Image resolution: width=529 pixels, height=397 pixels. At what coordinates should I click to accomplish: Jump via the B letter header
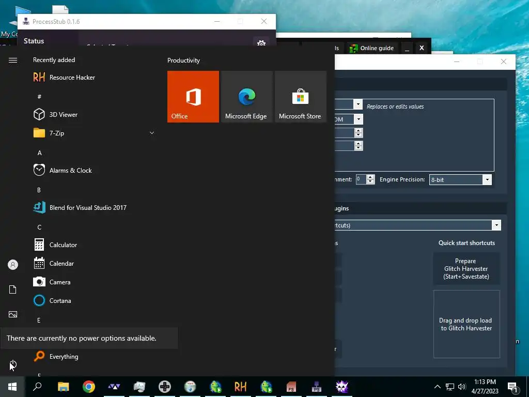click(x=39, y=190)
